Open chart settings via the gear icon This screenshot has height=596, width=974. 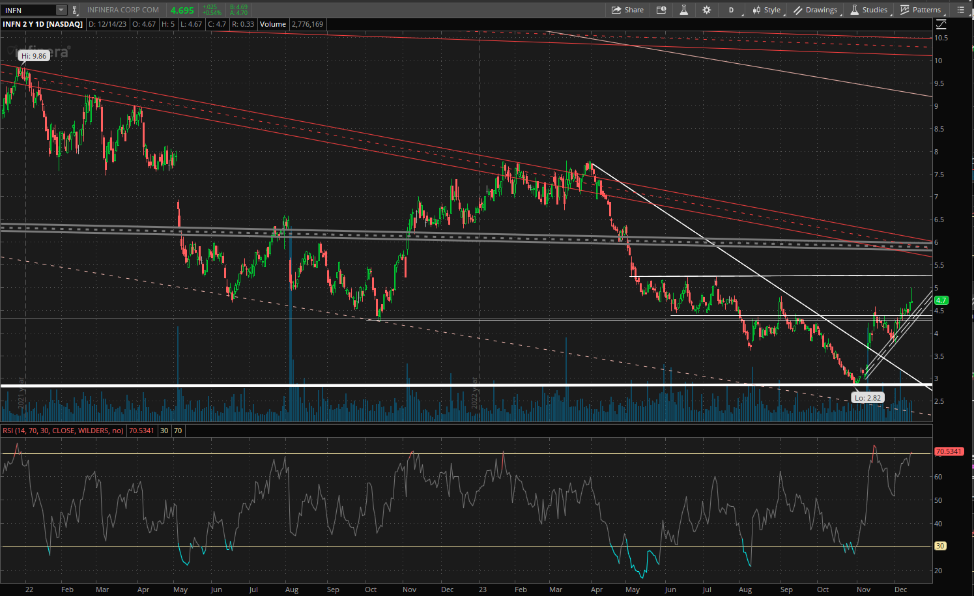(706, 10)
